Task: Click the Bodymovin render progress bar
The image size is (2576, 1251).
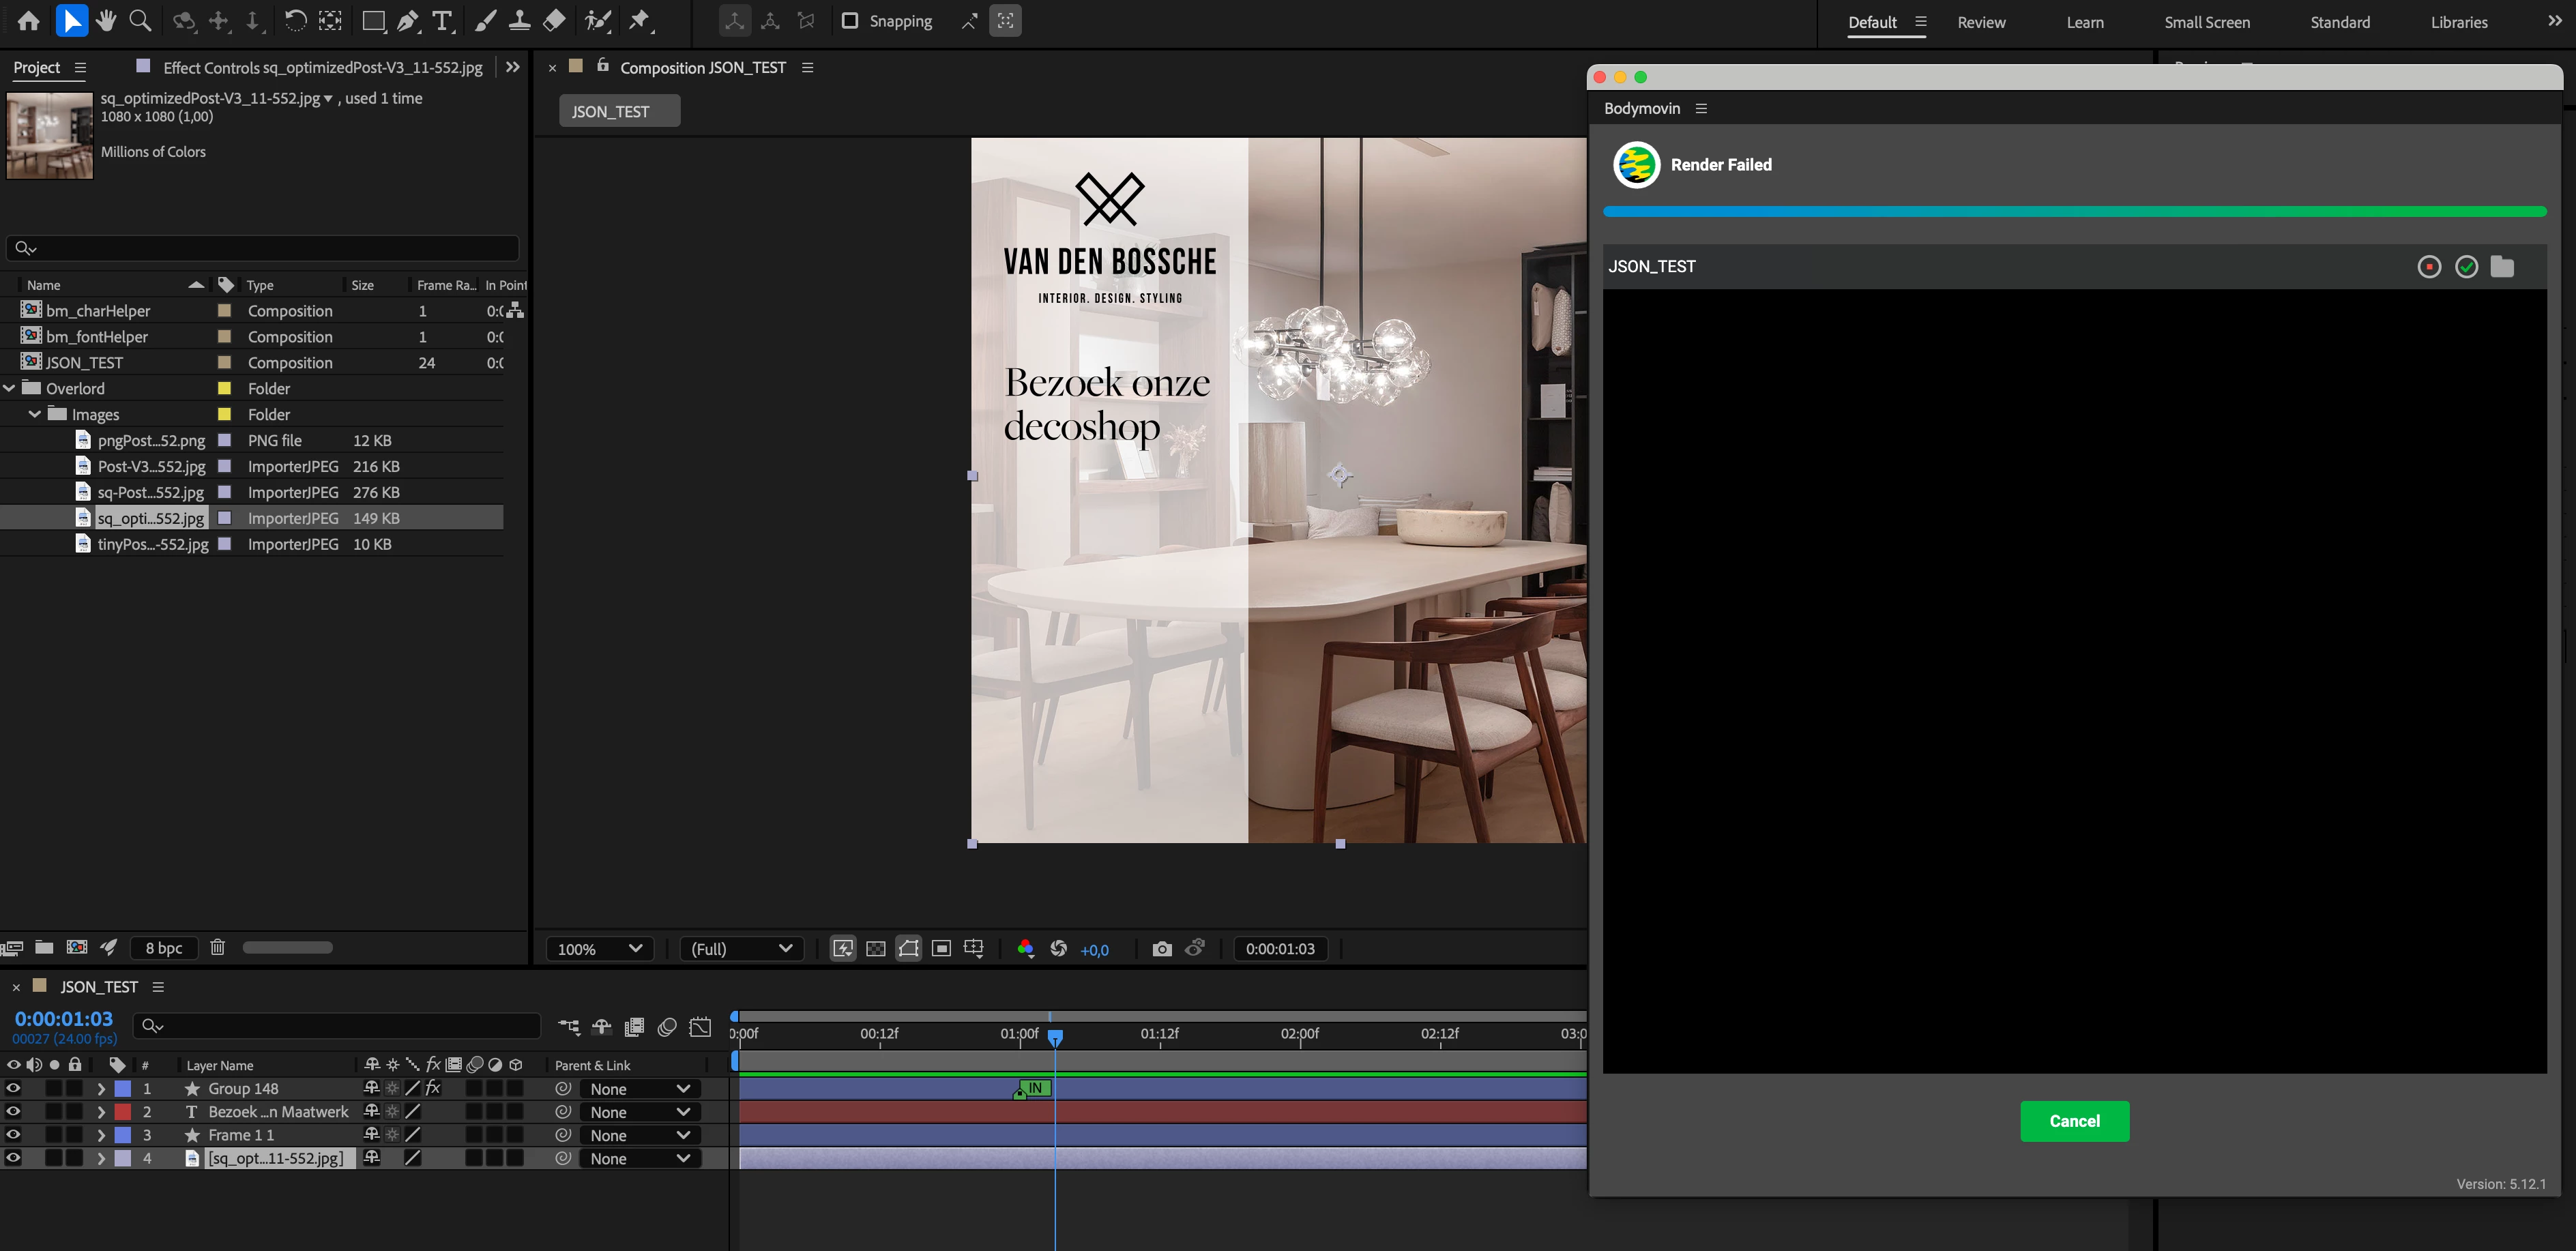Action: click(x=2073, y=212)
